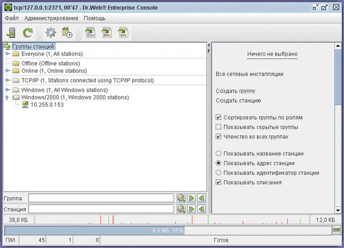Click the server connection toolbar icon

pos(11,33)
